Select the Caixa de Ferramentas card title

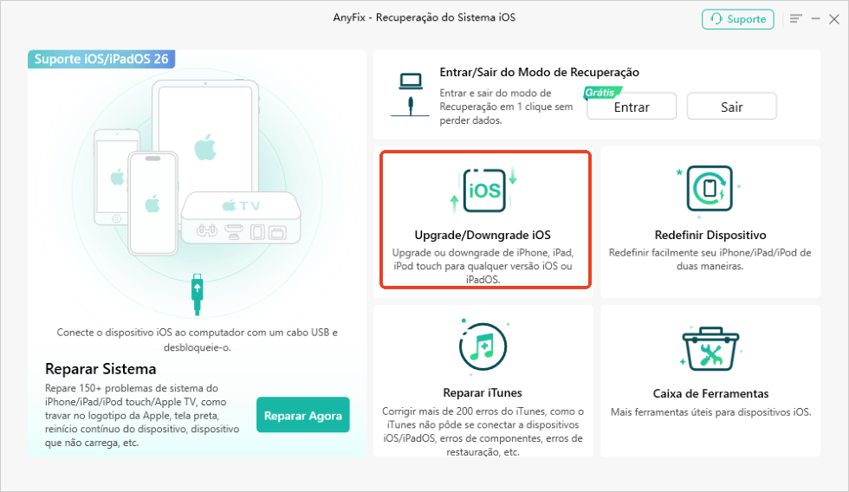(x=710, y=393)
